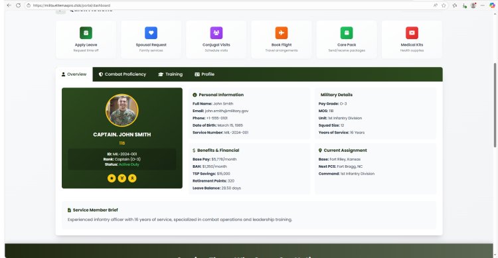Click the Command 1st Infantry Division text

358,174
